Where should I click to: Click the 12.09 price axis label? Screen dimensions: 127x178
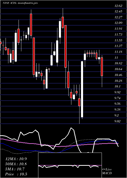coord(118,23)
